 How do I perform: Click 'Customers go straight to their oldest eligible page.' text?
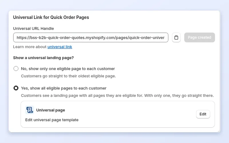pos(68,76)
